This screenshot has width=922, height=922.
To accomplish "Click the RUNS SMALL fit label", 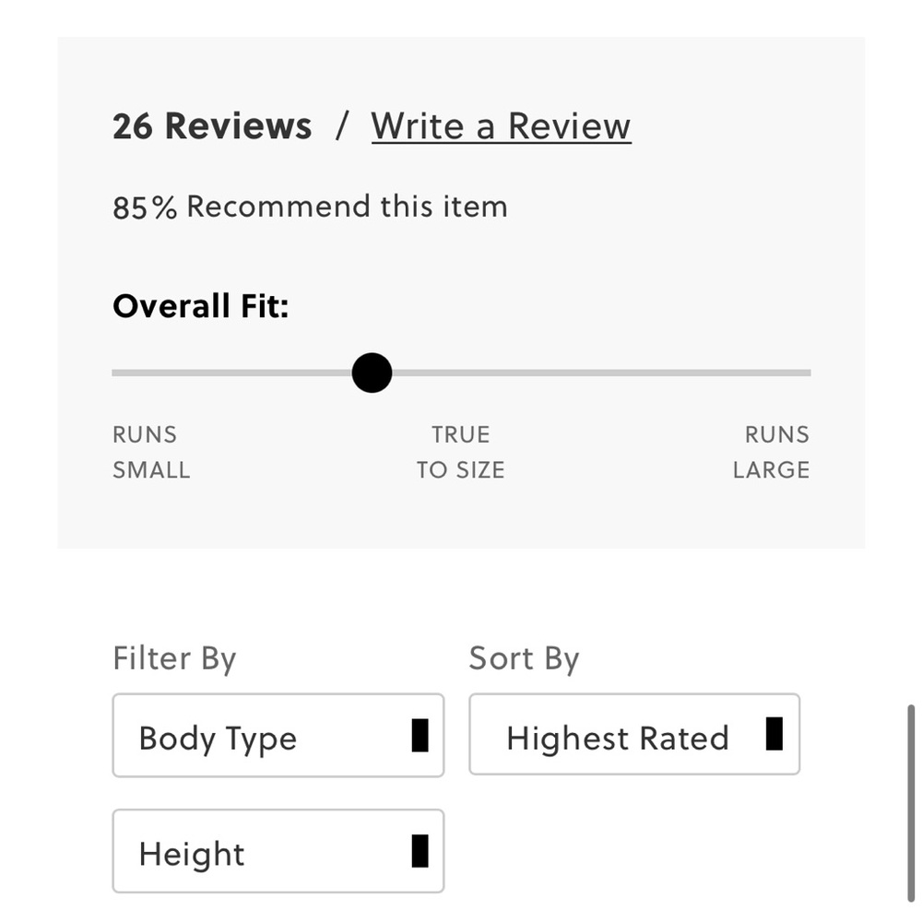I will coord(150,452).
